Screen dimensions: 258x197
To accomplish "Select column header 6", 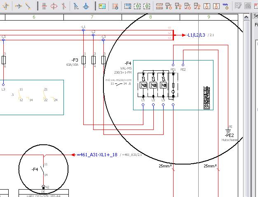I will pyautogui.click(x=34, y=17).
